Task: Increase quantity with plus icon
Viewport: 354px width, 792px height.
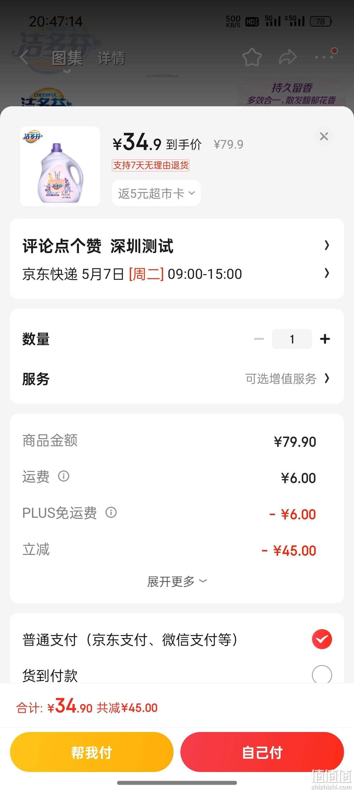Action: click(x=325, y=339)
